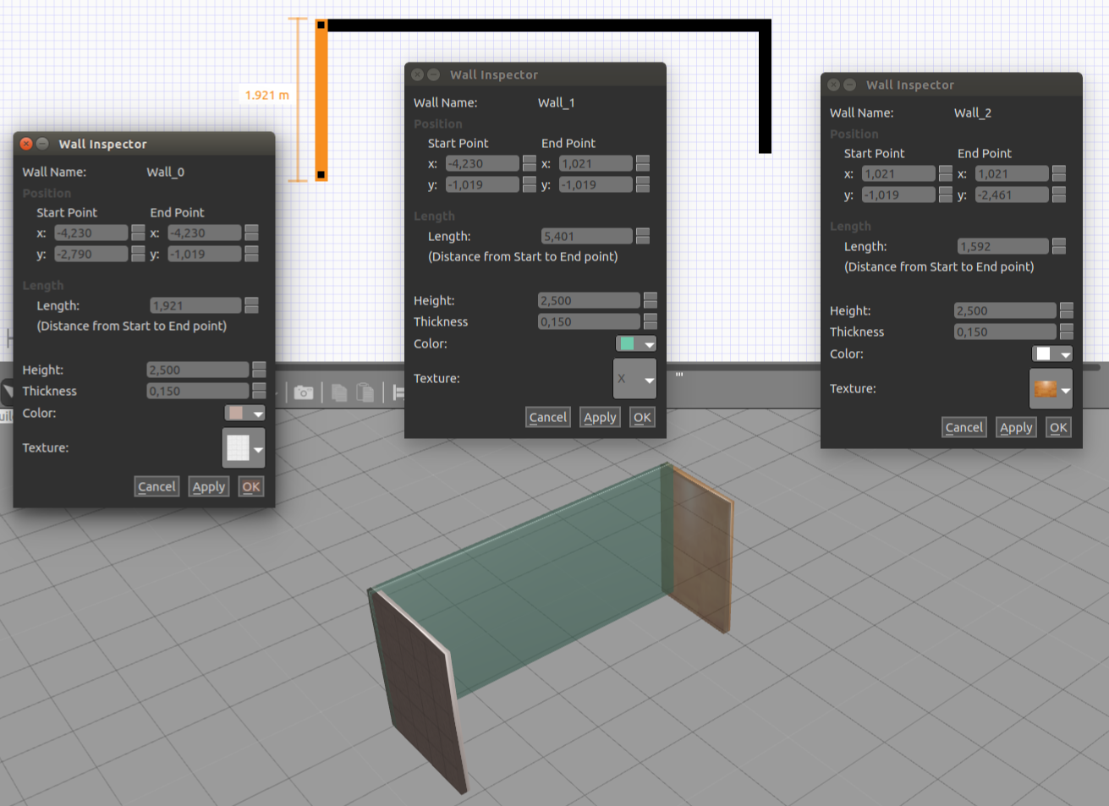The width and height of the screenshot is (1109, 806).
Task: Open the Color dropdown in Wall_0 inspector
Action: coord(245,413)
